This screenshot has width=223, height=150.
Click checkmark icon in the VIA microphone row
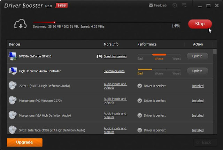pyautogui.click(x=140, y=115)
